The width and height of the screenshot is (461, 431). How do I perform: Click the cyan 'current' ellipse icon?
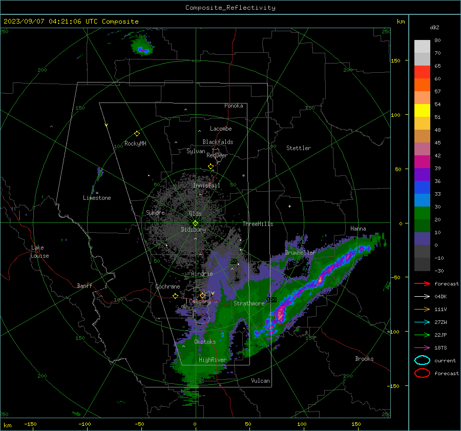pos(422,360)
